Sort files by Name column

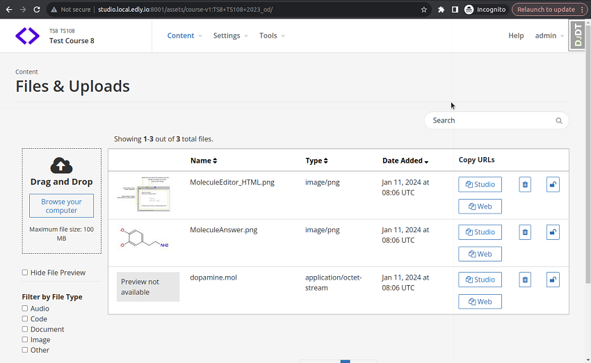click(x=204, y=161)
